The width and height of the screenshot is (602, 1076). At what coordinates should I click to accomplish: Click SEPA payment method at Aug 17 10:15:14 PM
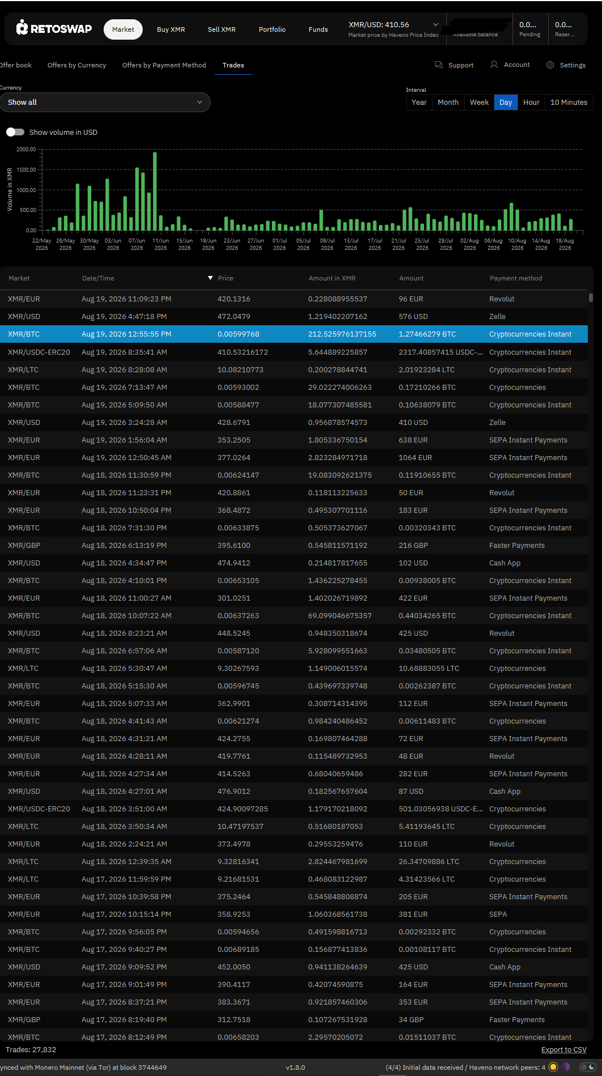tap(498, 914)
